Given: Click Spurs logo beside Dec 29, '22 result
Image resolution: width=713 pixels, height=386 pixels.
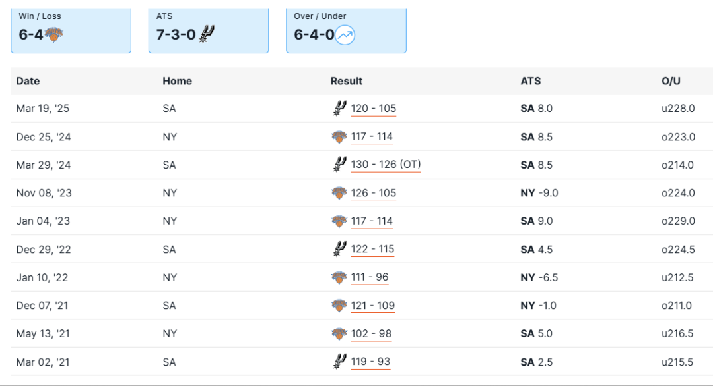Looking at the screenshot, I should [x=339, y=249].
